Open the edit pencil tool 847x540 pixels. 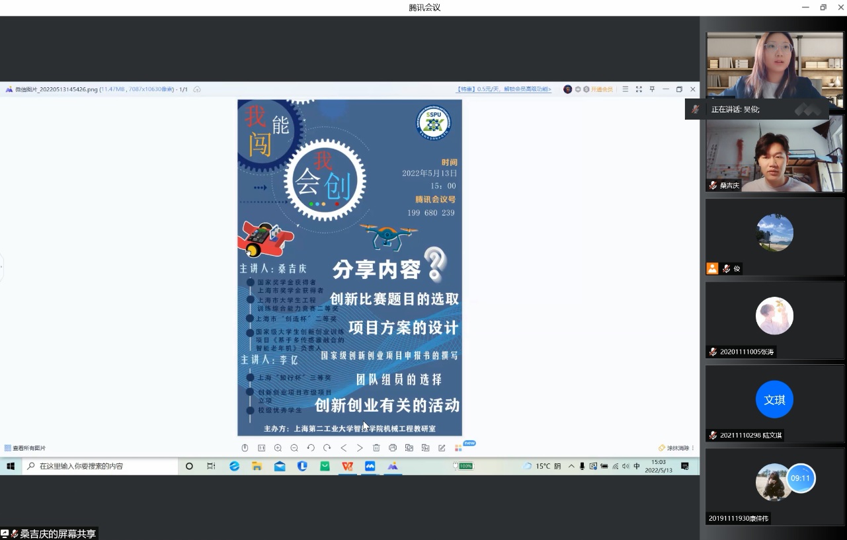[442, 448]
